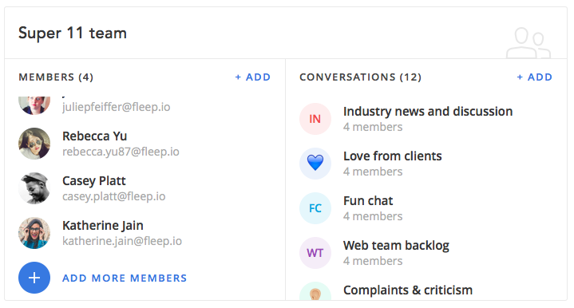
Task: Click Rebecca Yu's profile photo
Action: coord(34,144)
